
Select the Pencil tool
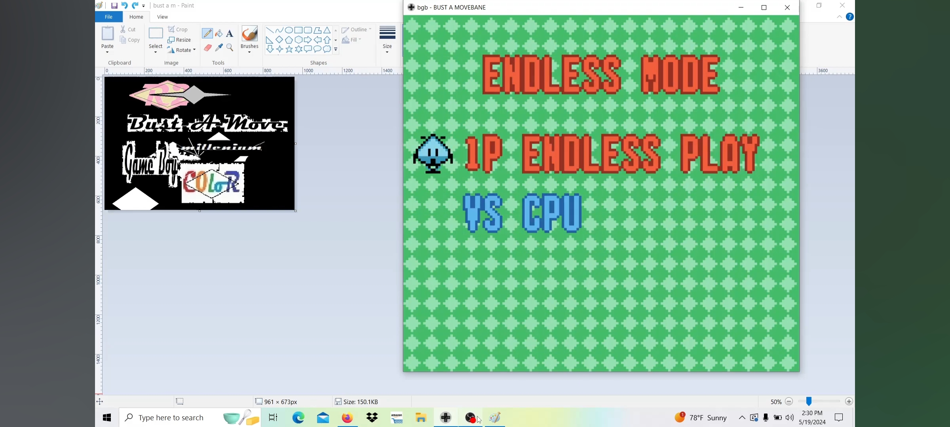click(x=207, y=33)
